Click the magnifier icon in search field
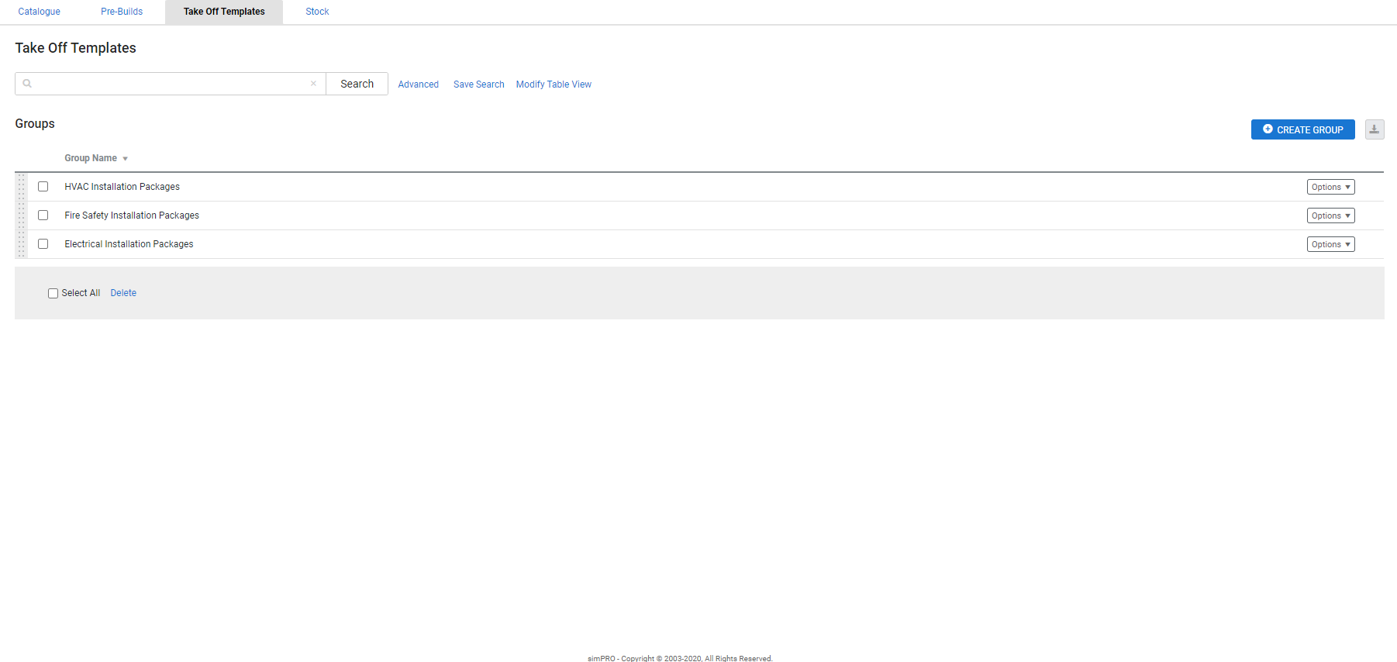Image resolution: width=1397 pixels, height=662 pixels. tap(27, 84)
